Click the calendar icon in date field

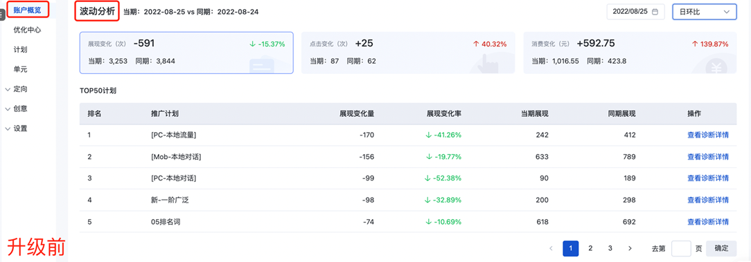coord(655,12)
